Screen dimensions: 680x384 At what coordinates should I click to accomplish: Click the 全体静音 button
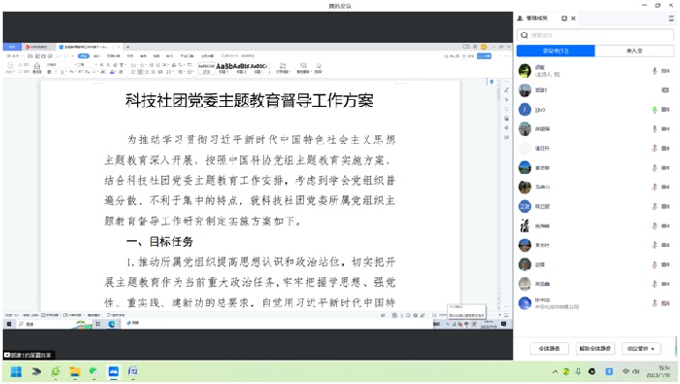[x=549, y=348]
